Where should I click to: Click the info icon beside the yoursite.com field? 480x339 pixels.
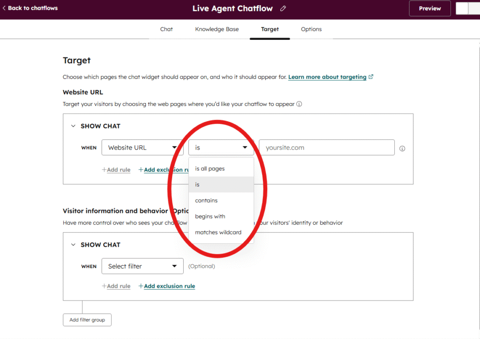click(x=402, y=147)
